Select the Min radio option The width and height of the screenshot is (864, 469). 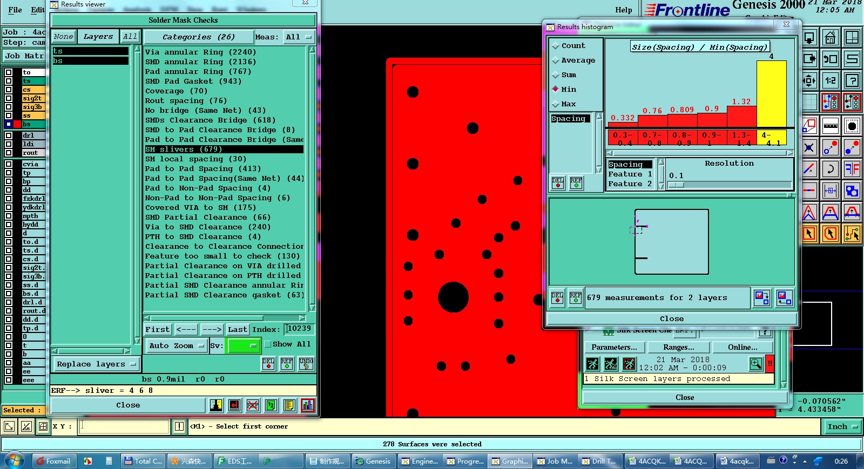[x=564, y=90]
